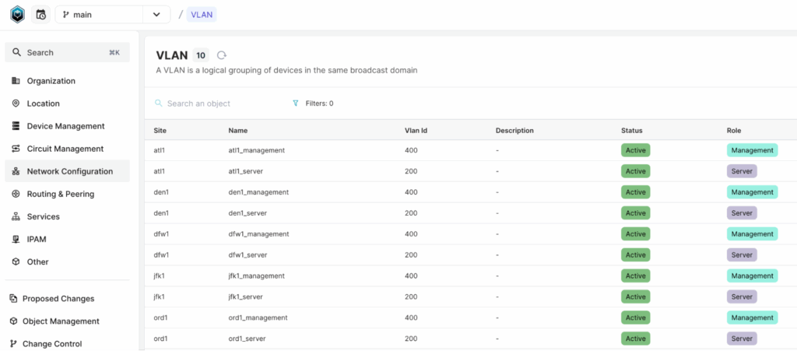This screenshot has height=351, width=797.
Task: Open the IPAM menu
Action: point(67,239)
